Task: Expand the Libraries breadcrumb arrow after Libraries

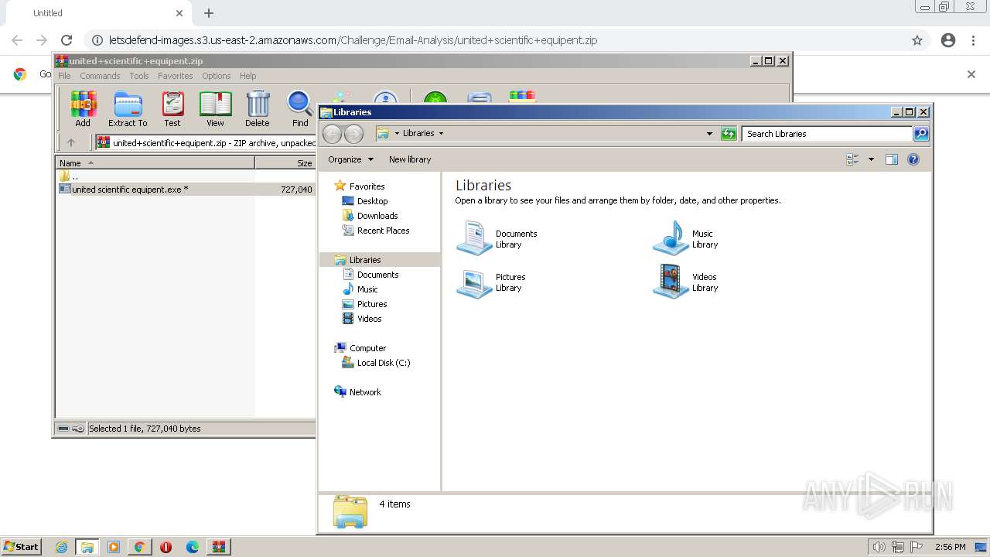Action: (441, 133)
